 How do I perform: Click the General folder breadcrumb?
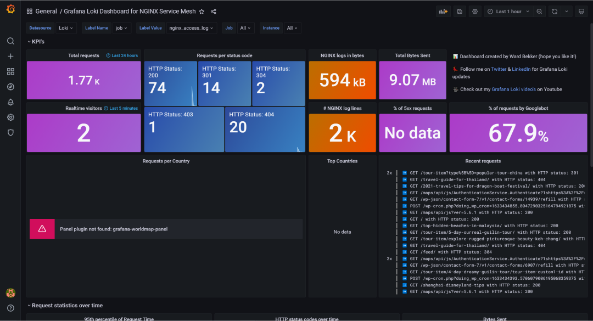point(46,12)
